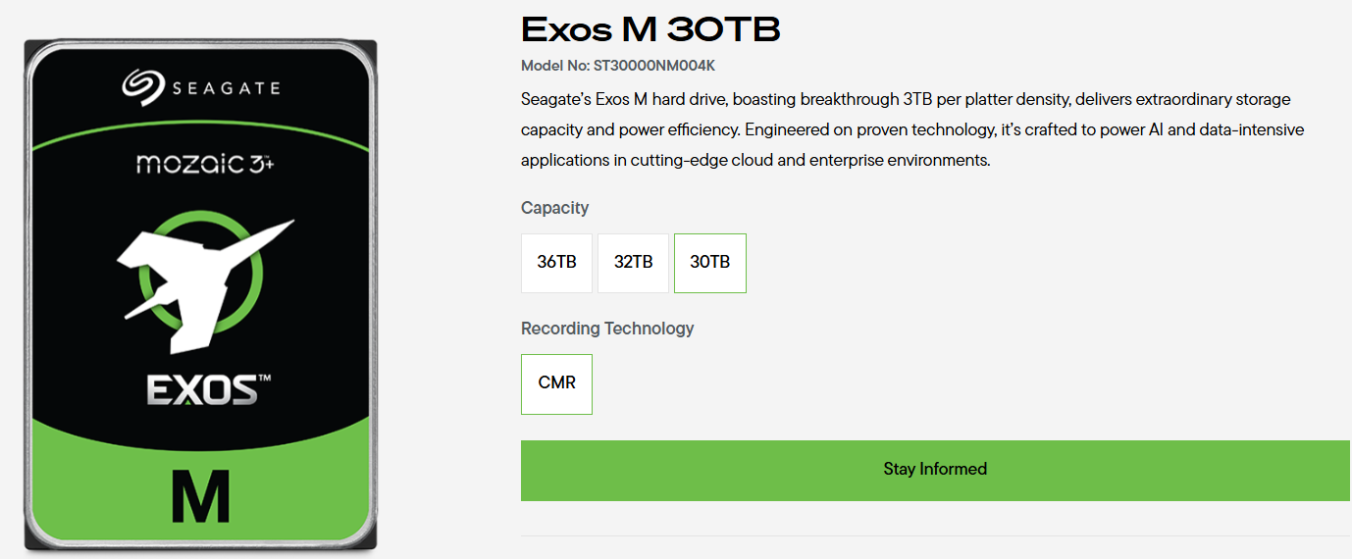Image resolution: width=1352 pixels, height=559 pixels.
Task: Click the thin green curved stripe under Seagate logo
Action: point(201,138)
